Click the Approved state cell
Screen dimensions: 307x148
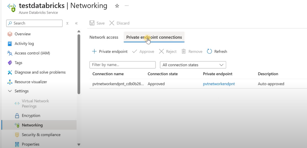[156, 84]
